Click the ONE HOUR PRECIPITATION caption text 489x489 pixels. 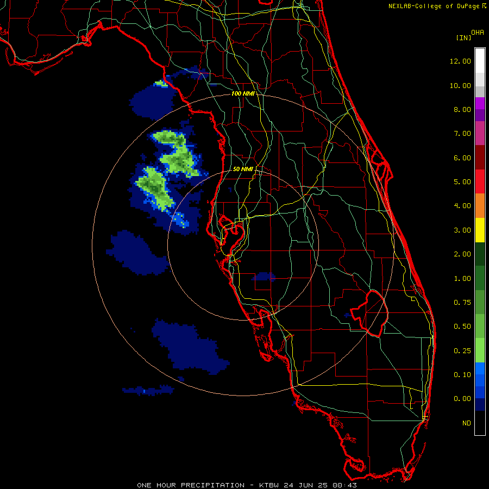(191, 485)
